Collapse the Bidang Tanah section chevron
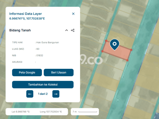Screen dimensions: 159x119 tap(67, 30)
